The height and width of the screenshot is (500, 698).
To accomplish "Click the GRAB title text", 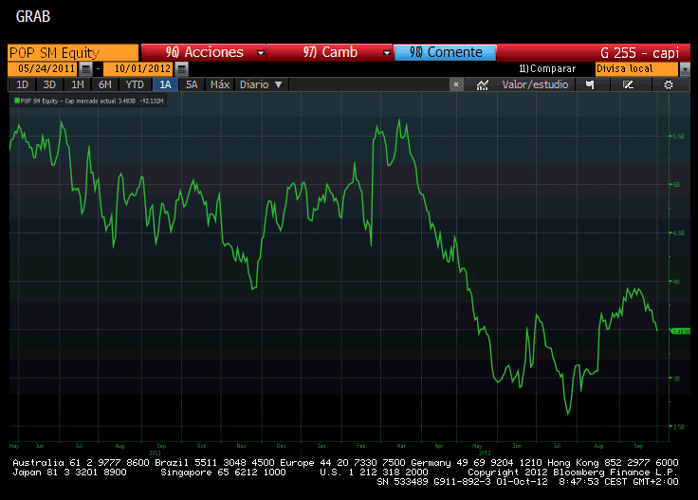I will (x=33, y=17).
